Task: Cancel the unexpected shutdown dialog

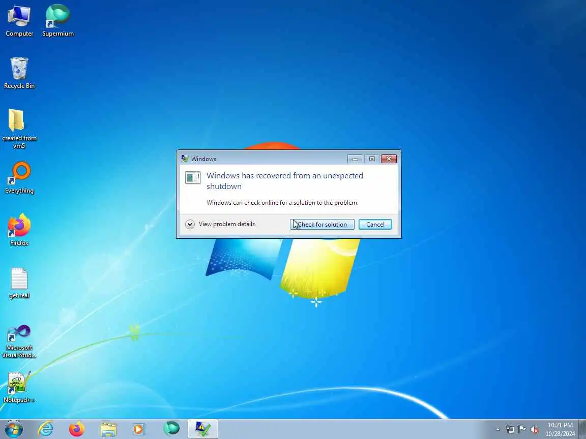Action: pyautogui.click(x=375, y=225)
